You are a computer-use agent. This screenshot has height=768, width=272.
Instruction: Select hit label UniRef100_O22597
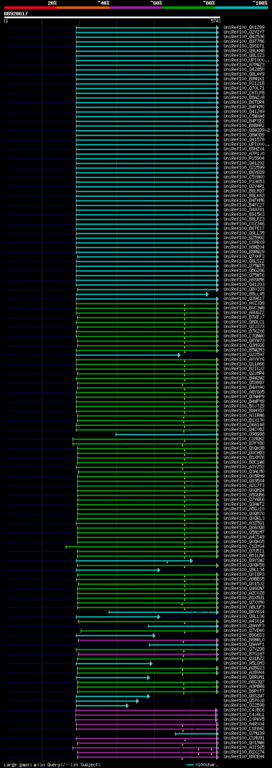click(x=244, y=355)
